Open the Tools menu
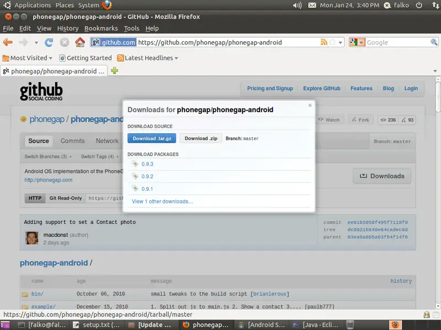This screenshot has height=330, width=441. [132, 29]
